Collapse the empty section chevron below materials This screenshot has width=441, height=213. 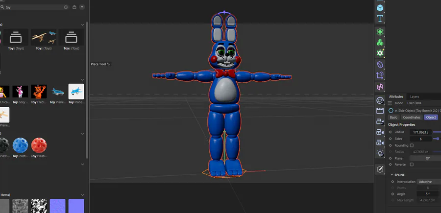pyautogui.click(x=82, y=164)
